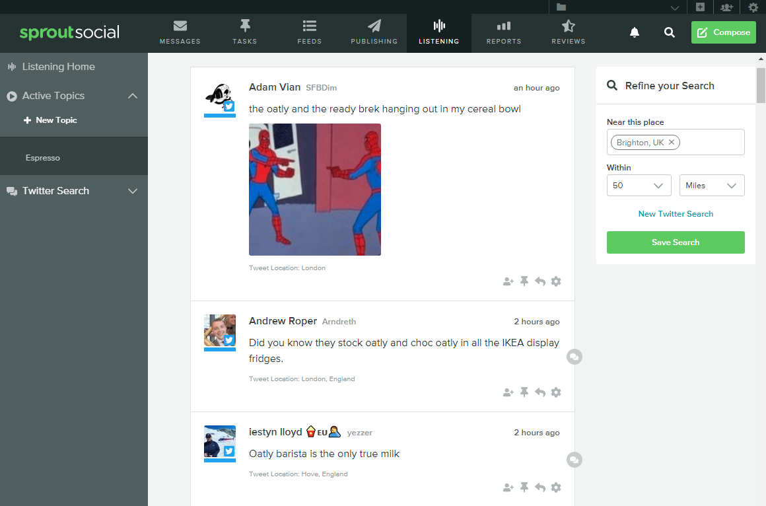The height and width of the screenshot is (506, 766).
Task: Collapse the Active Topics section
Action: pyautogui.click(x=132, y=96)
